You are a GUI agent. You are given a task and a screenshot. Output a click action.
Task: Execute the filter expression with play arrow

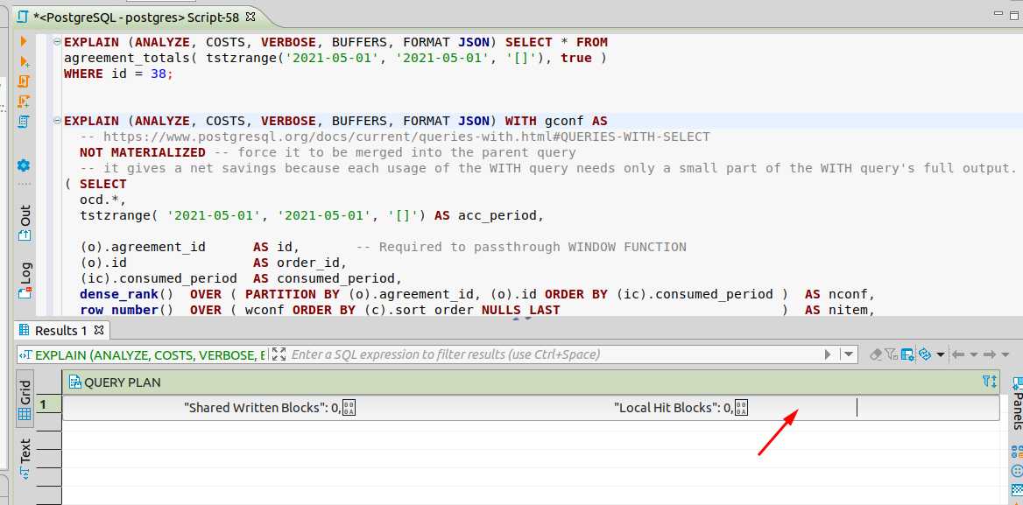coord(827,354)
